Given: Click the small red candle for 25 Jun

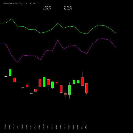Looking at the screenshot, I should click(57, 82).
